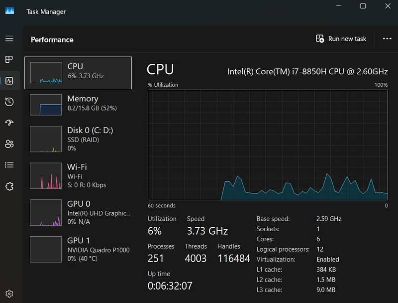The width and height of the screenshot is (398, 303).
Task: Open the App history page icon
Action: tap(9, 102)
